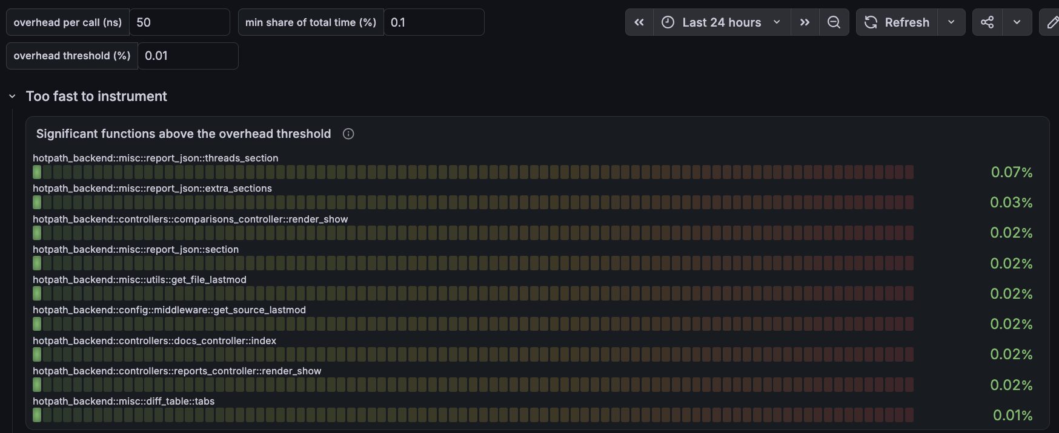Open the share options dropdown arrow
The image size is (1059, 433).
(x=1017, y=22)
